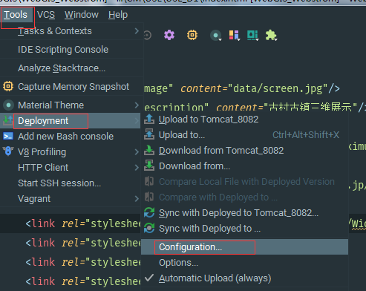Screen dimensions: 366x291
Task: Click the Material Theme circle icon
Action: 8,105
